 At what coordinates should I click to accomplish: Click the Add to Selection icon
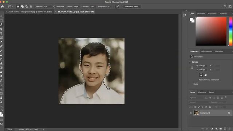tap(22, 7)
